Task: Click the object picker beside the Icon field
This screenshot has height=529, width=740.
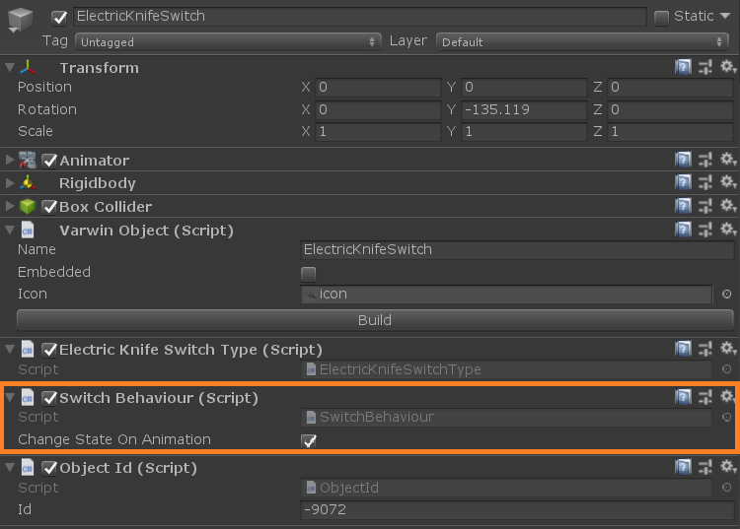Action: 726,294
